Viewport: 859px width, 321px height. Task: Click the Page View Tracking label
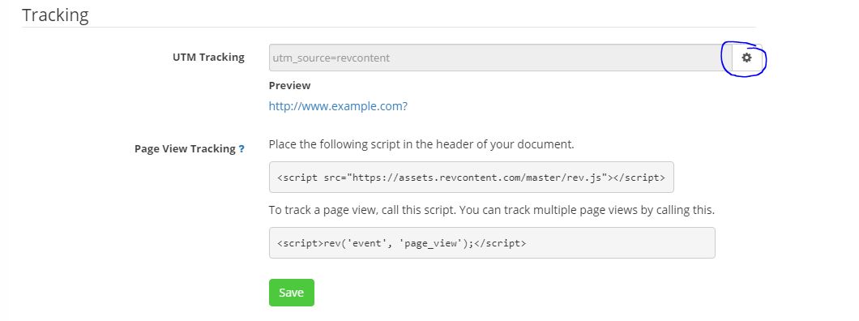[x=185, y=149]
